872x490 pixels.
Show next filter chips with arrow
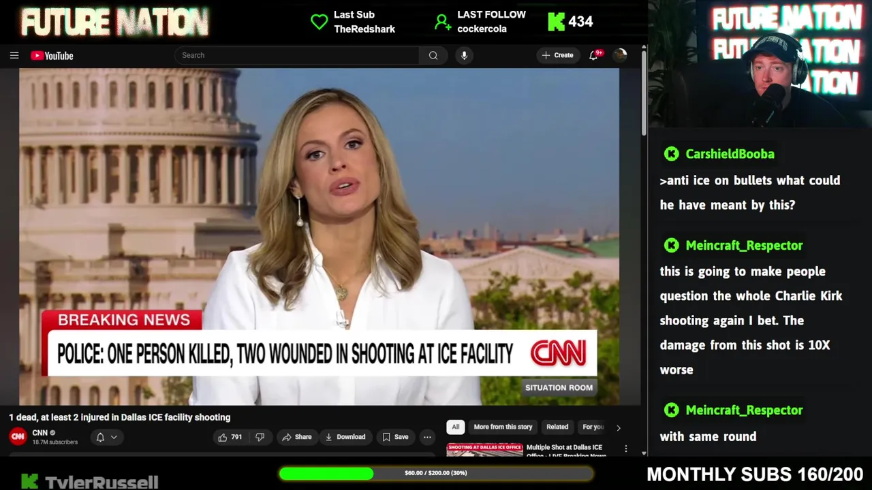pyautogui.click(x=618, y=427)
